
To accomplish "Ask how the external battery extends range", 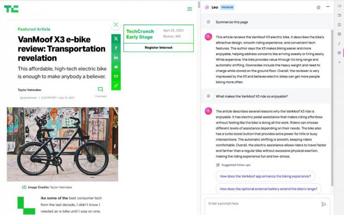I will click(268, 189).
